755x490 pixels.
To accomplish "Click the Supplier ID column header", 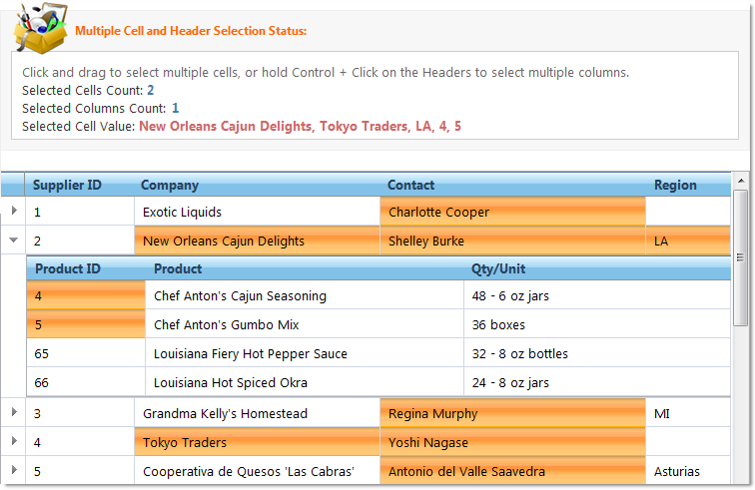I will (67, 185).
